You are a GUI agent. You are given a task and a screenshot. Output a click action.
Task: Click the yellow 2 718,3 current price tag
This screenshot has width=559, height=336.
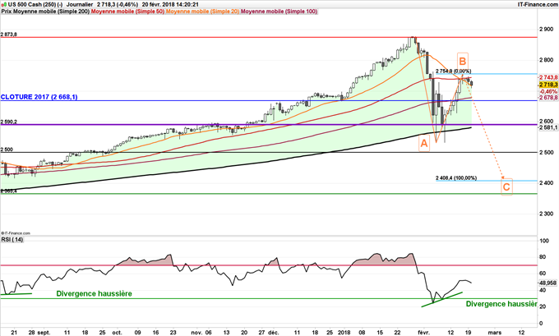tap(548, 85)
